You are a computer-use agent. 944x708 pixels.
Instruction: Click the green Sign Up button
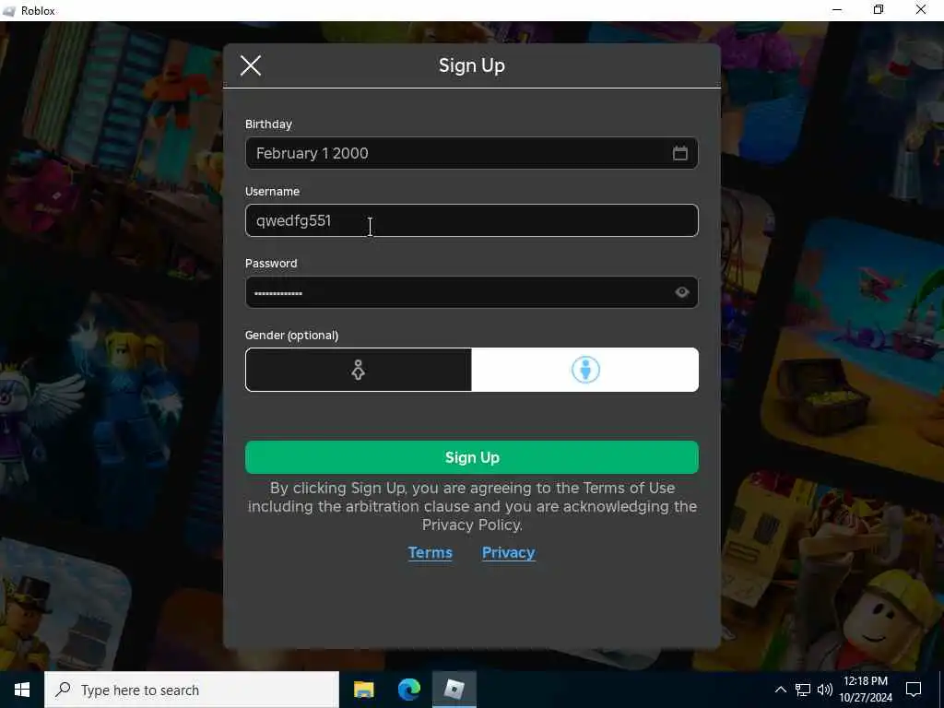click(471, 457)
